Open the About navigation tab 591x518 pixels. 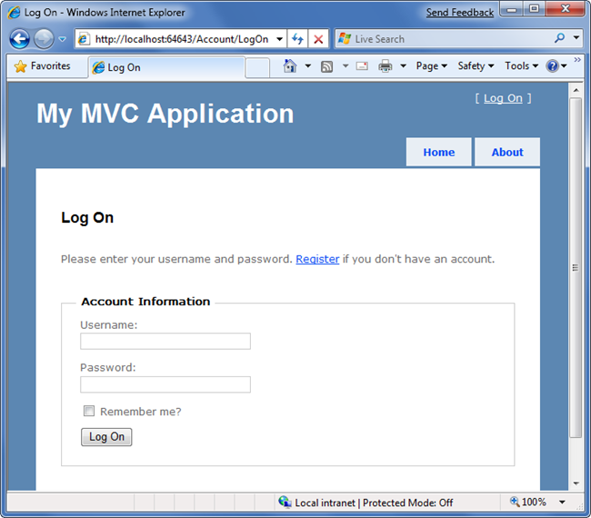[507, 152]
